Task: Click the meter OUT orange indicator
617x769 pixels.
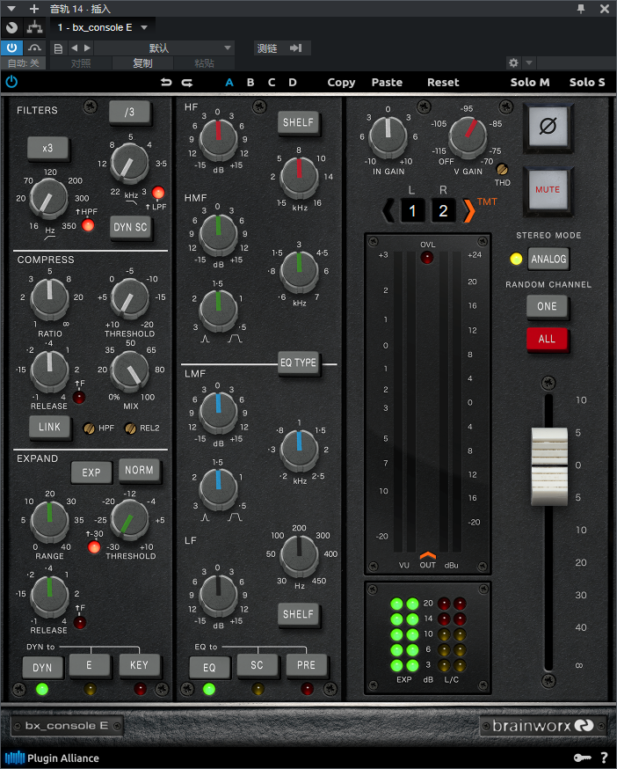Action: (x=427, y=555)
